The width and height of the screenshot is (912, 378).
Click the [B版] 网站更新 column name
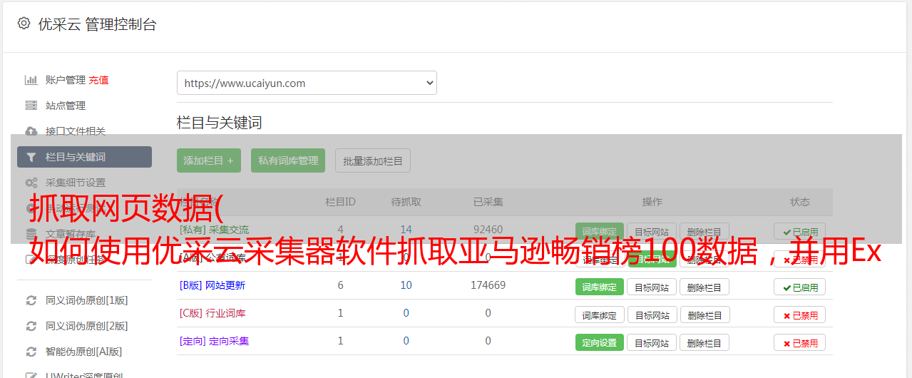(212, 285)
